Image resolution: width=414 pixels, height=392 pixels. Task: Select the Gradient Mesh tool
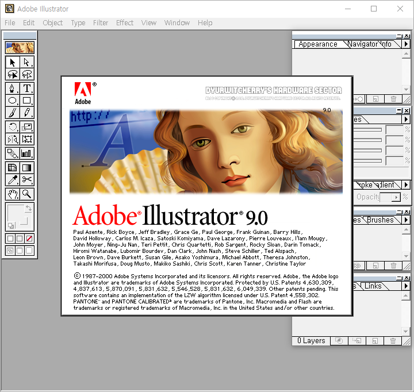pos(13,168)
